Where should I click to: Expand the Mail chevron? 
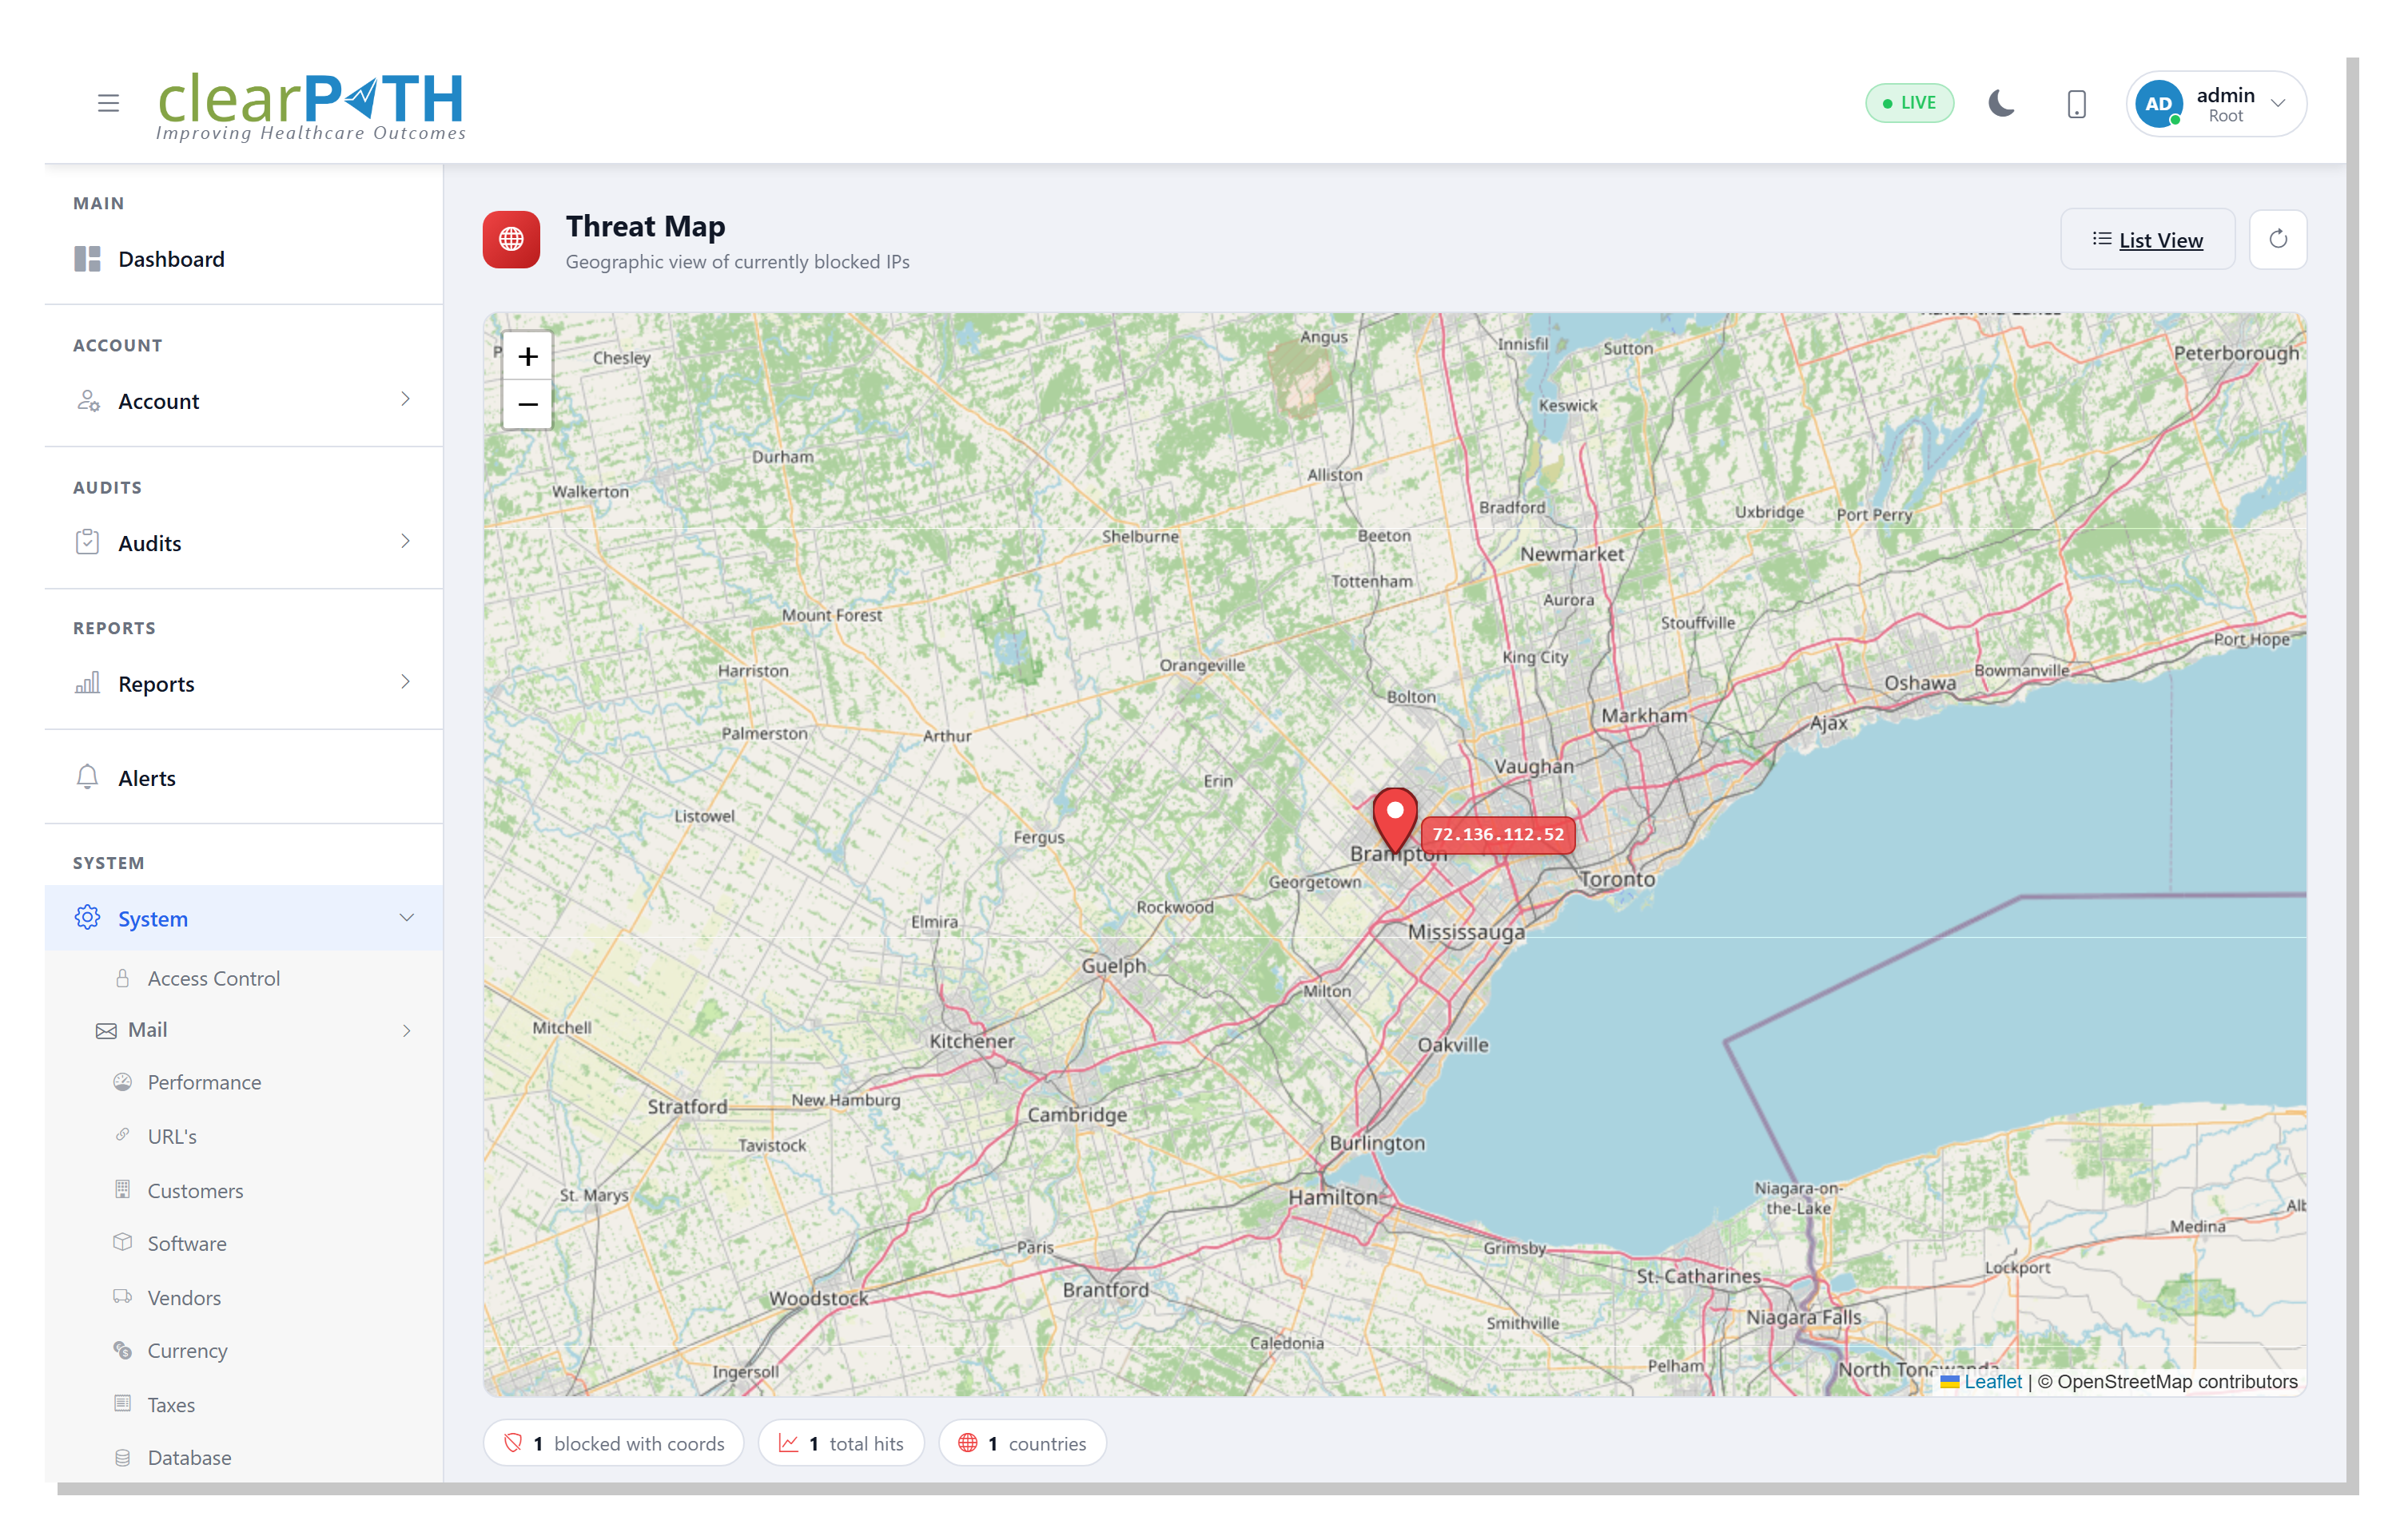point(406,1031)
